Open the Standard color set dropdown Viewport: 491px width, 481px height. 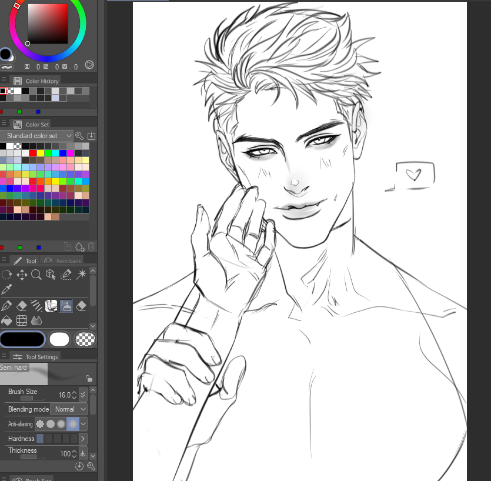click(36, 136)
